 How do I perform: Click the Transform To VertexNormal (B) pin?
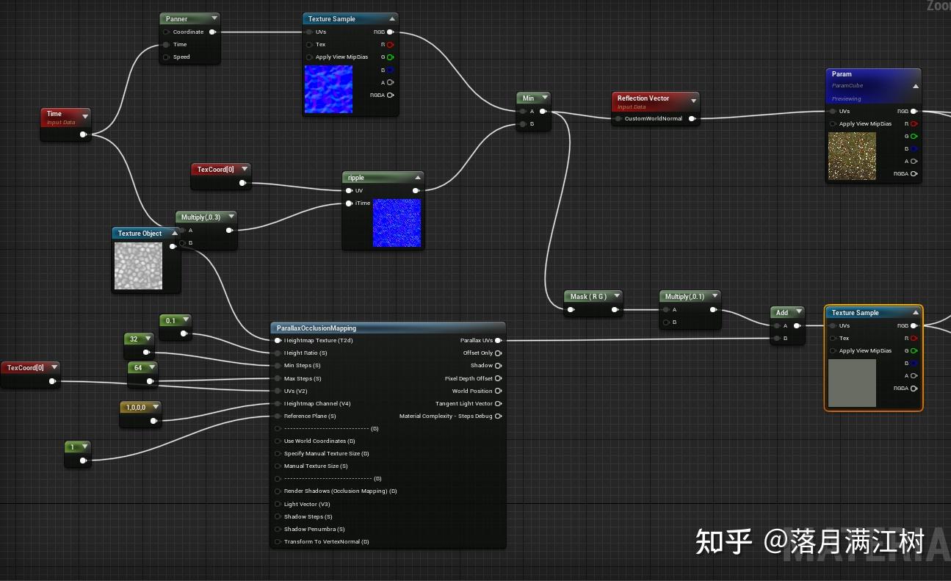tap(278, 541)
